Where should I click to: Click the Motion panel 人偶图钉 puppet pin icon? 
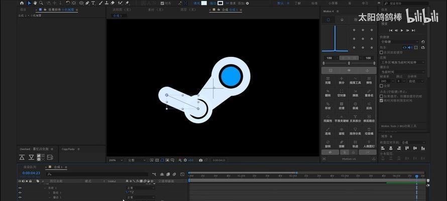369,142
